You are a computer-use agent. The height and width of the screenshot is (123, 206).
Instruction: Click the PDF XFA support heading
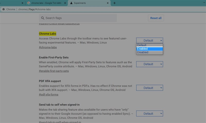pyautogui.click(x=50, y=81)
